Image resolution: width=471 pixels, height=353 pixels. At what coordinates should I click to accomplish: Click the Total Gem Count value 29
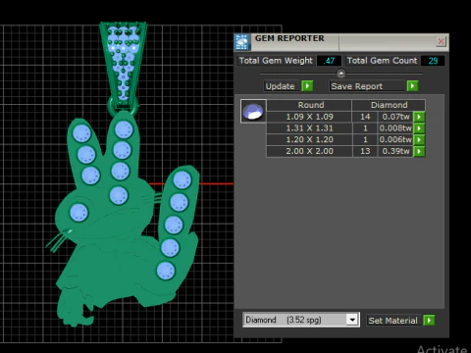(x=433, y=61)
